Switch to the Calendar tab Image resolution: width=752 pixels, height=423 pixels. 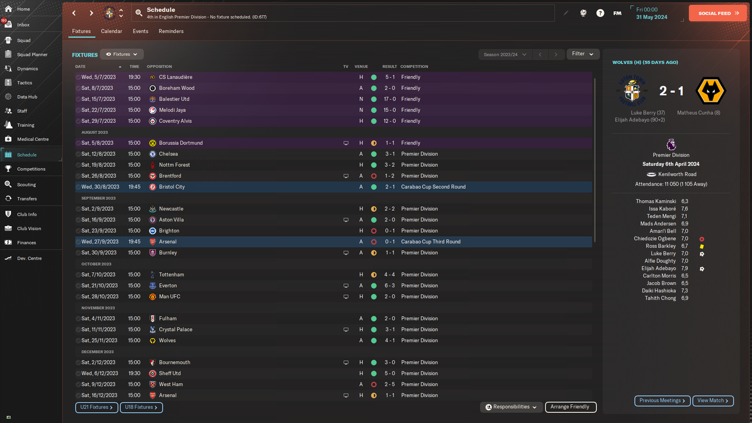(112, 31)
